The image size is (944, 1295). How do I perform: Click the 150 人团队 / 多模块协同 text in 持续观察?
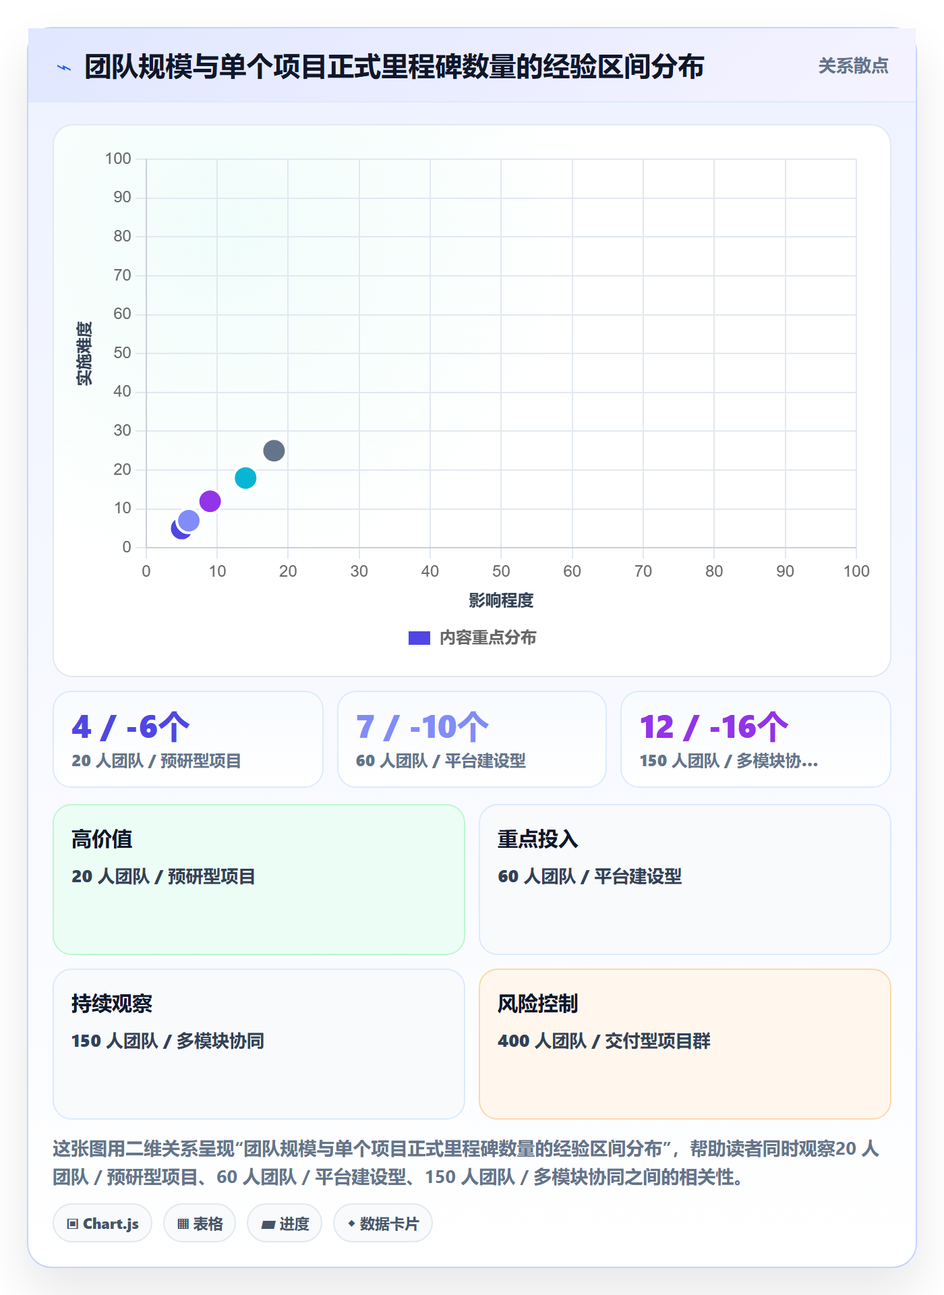tap(168, 1041)
